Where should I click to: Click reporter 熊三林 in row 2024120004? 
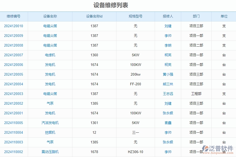pyautogui.click(x=168, y=84)
